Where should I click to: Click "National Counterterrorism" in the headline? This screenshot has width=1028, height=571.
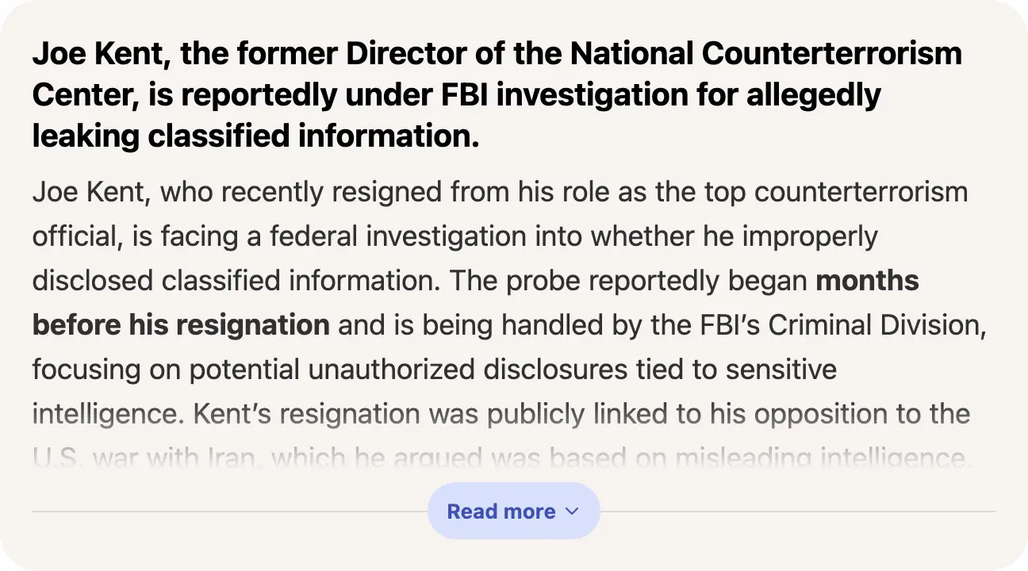coord(765,54)
